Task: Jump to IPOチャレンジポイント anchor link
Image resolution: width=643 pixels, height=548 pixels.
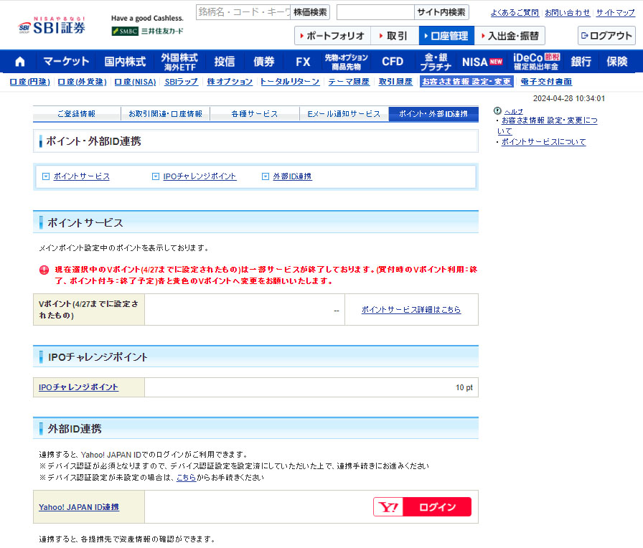Action: [x=199, y=176]
